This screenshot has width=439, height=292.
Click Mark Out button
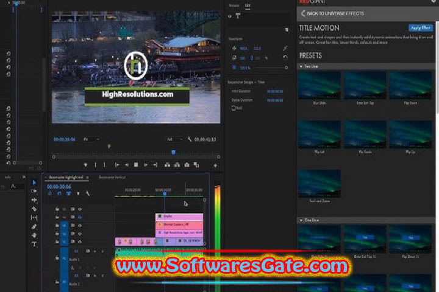click(x=104, y=165)
